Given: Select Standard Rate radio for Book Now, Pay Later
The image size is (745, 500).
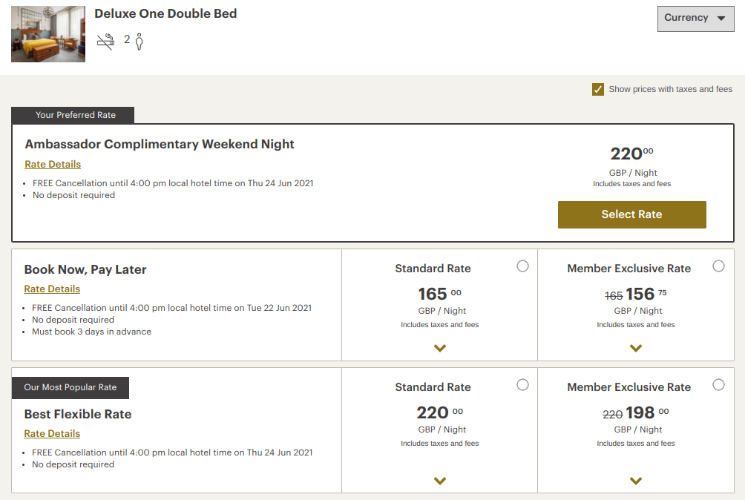Looking at the screenshot, I should click(x=523, y=266).
